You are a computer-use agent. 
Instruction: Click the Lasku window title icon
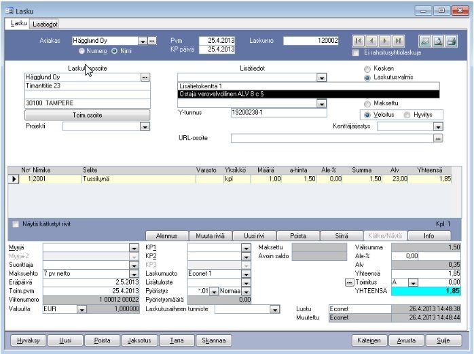click(x=9, y=11)
